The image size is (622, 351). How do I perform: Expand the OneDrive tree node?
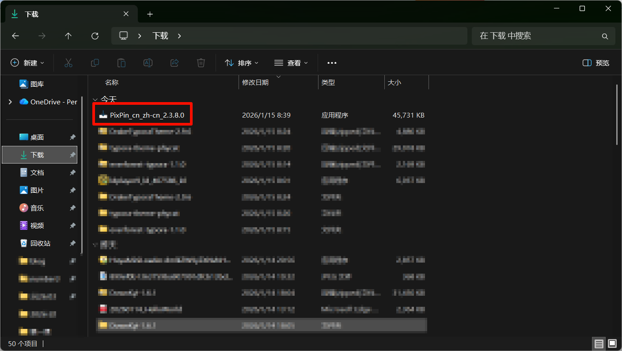[10, 102]
